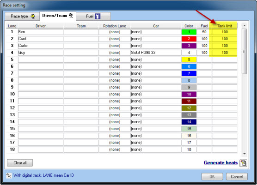Click the Generate heats link

point(220,163)
